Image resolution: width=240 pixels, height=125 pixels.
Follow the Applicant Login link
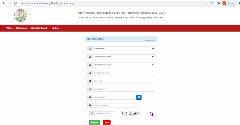[150, 40]
